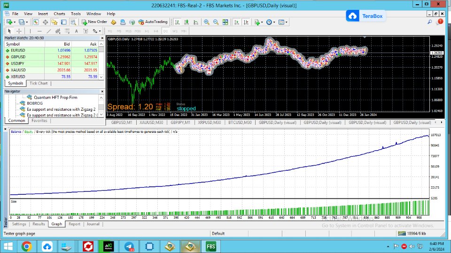Viewport: 451px width, 253px height.
Task: Close the Navigator panel
Action: pos(102,92)
